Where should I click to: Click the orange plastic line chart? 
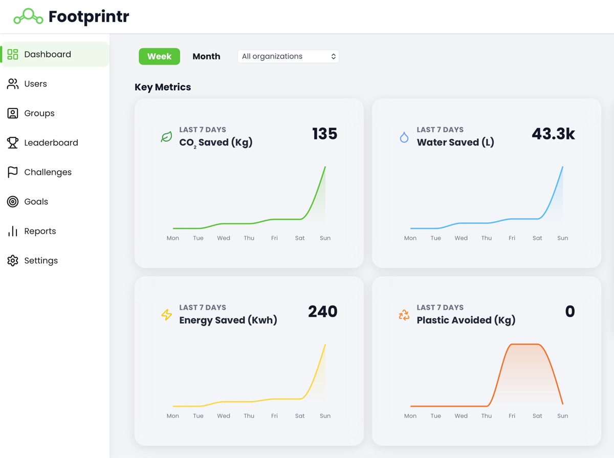point(487,375)
